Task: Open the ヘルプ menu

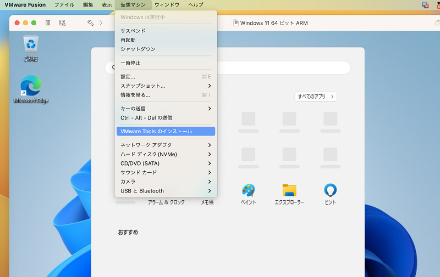Action: point(196,5)
